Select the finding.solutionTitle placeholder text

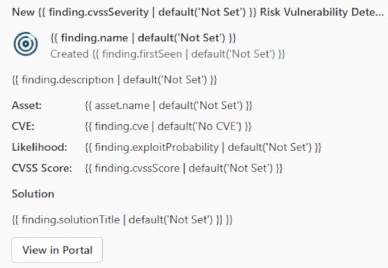[115, 219]
